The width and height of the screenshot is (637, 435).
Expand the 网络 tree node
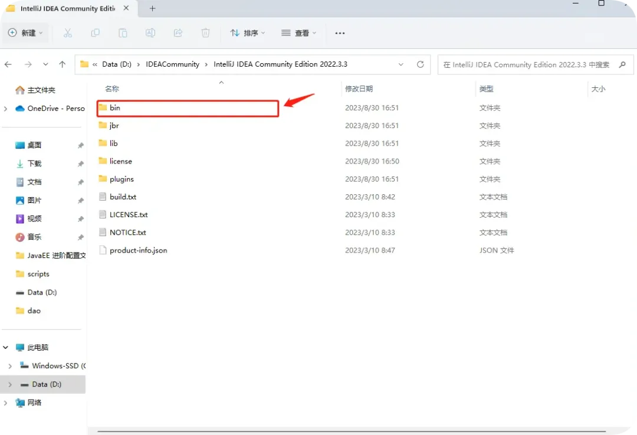point(6,403)
